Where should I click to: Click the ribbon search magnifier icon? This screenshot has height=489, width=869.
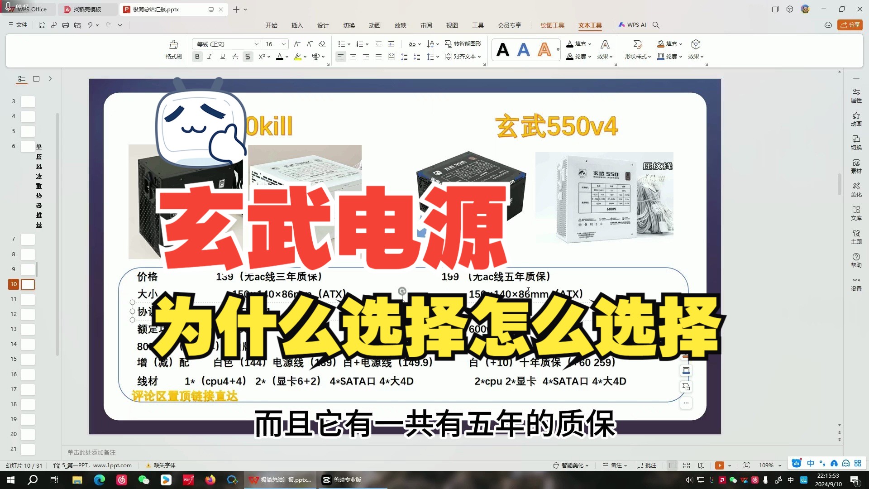click(x=656, y=25)
